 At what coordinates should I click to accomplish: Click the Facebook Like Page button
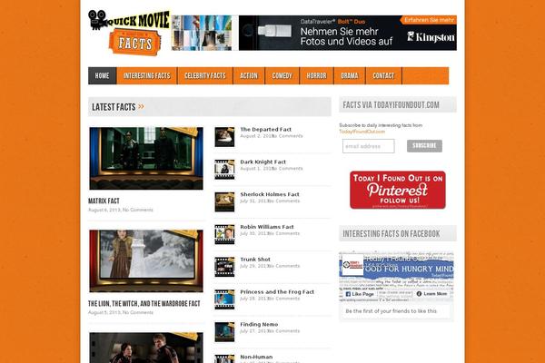pyautogui.click(x=360, y=294)
